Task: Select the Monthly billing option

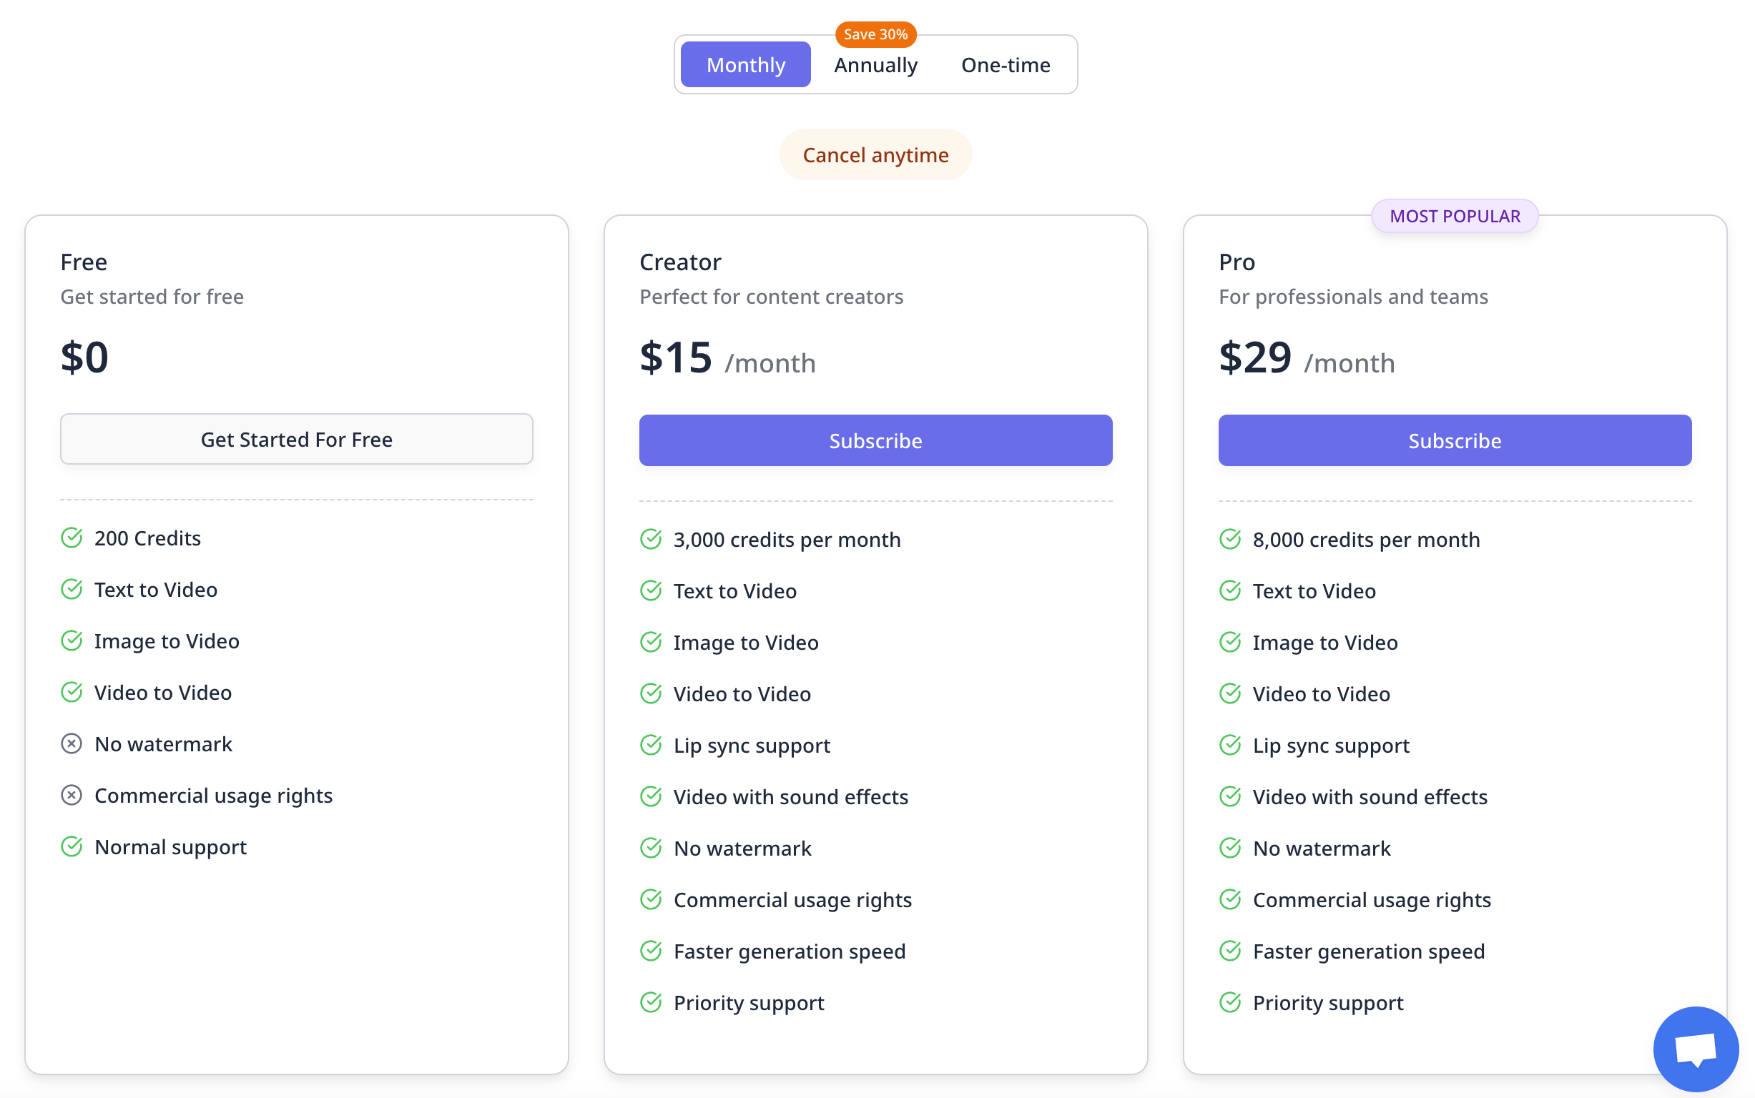Action: click(745, 64)
